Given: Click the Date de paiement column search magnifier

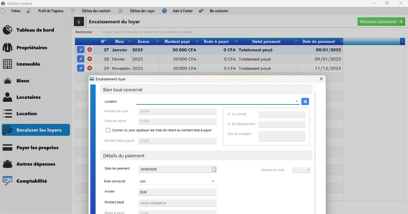Looking at the screenshot, I should (x=341, y=41).
